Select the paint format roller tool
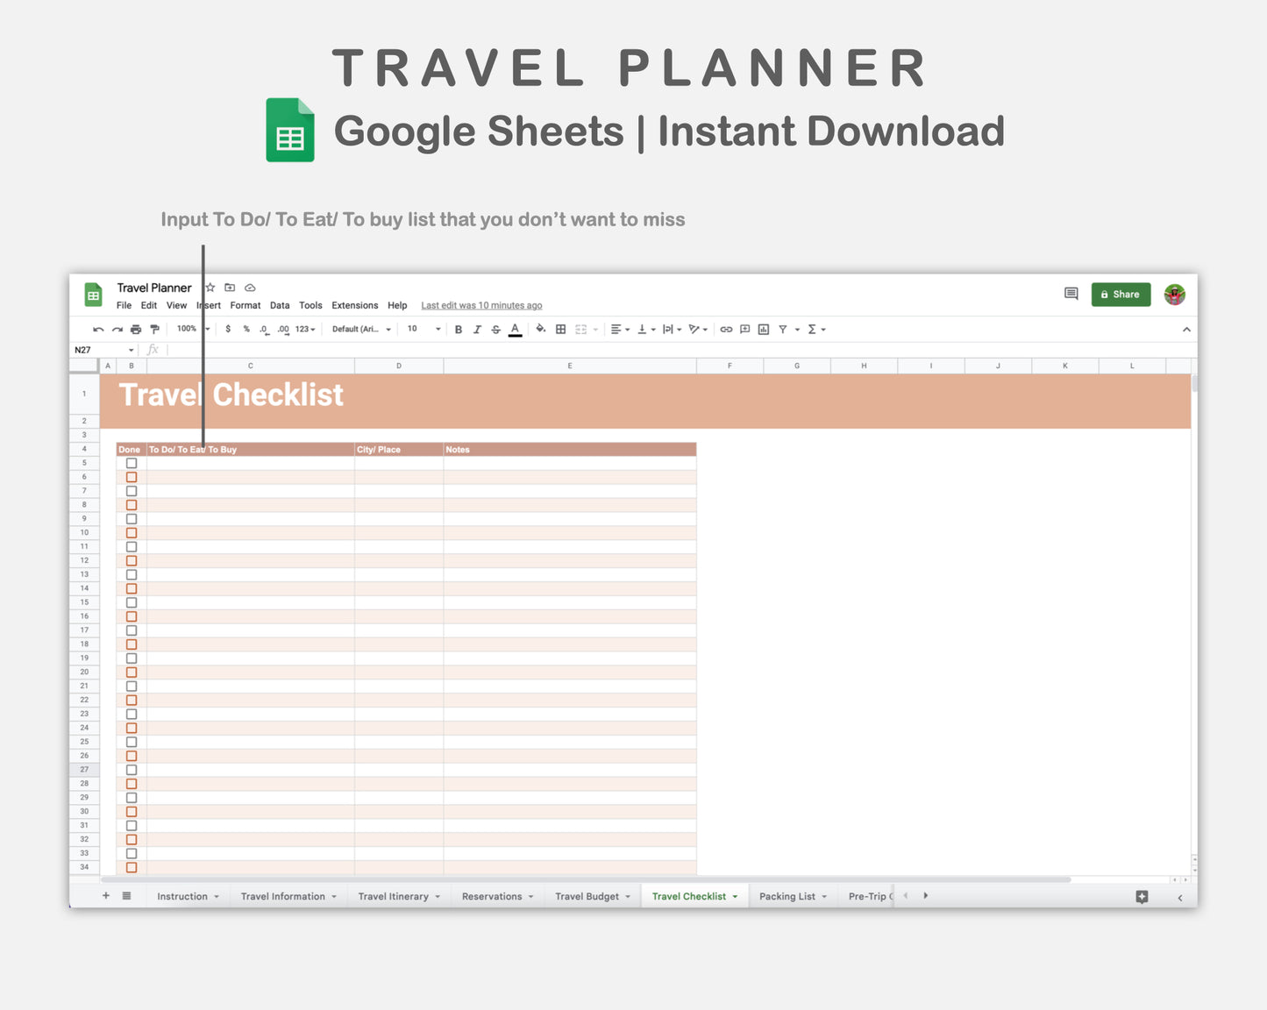The width and height of the screenshot is (1267, 1010). [x=155, y=330]
